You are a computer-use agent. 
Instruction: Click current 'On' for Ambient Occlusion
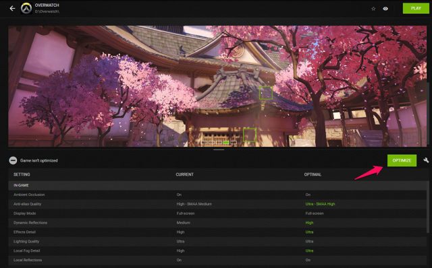click(x=179, y=195)
